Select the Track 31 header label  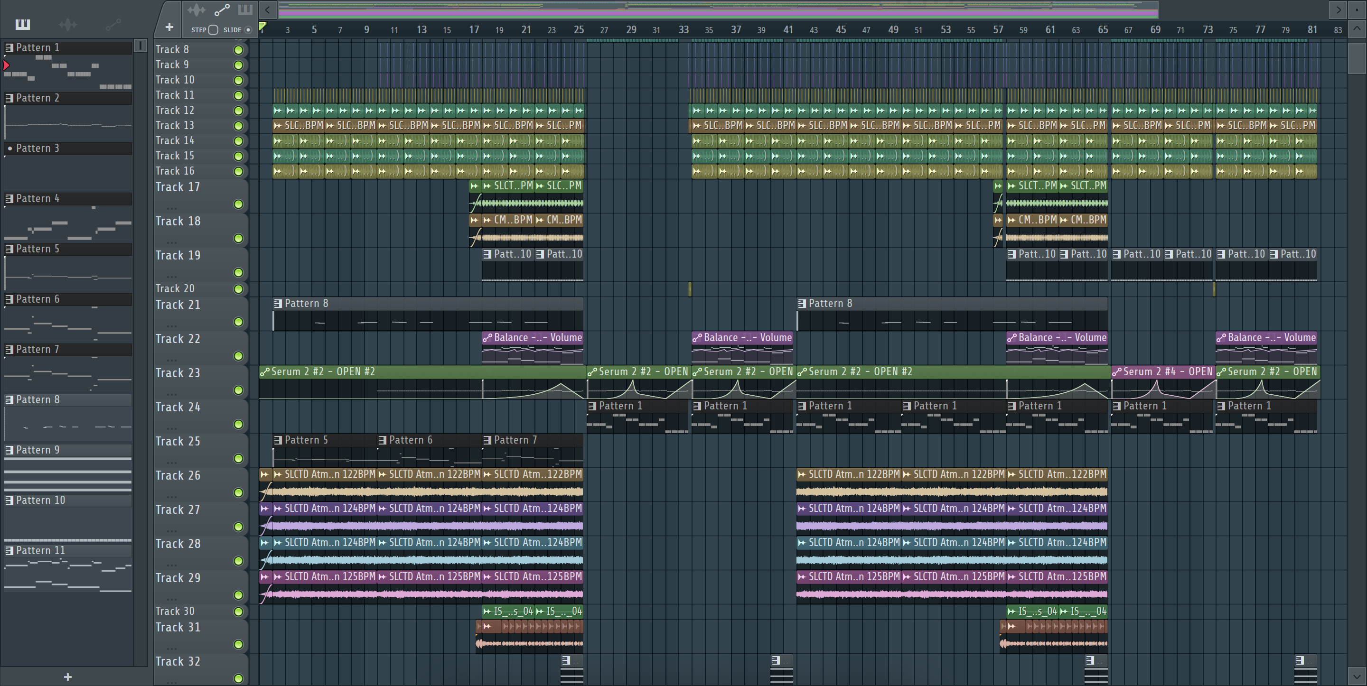pos(178,628)
